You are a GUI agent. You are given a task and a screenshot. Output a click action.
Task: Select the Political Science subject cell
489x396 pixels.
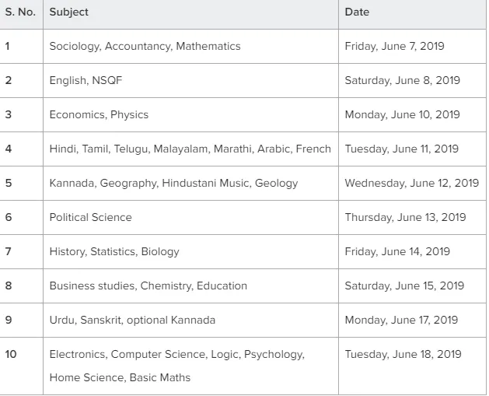190,218
